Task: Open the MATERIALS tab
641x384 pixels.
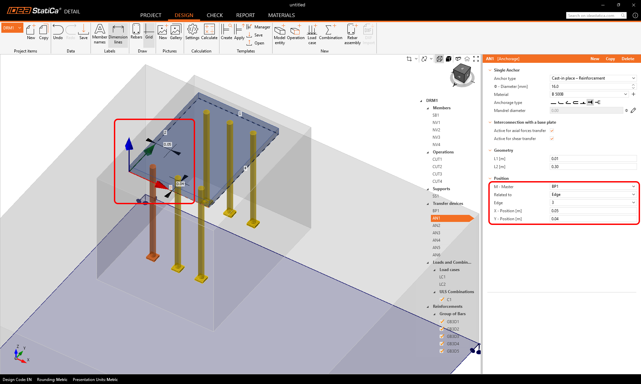Action: tap(281, 15)
